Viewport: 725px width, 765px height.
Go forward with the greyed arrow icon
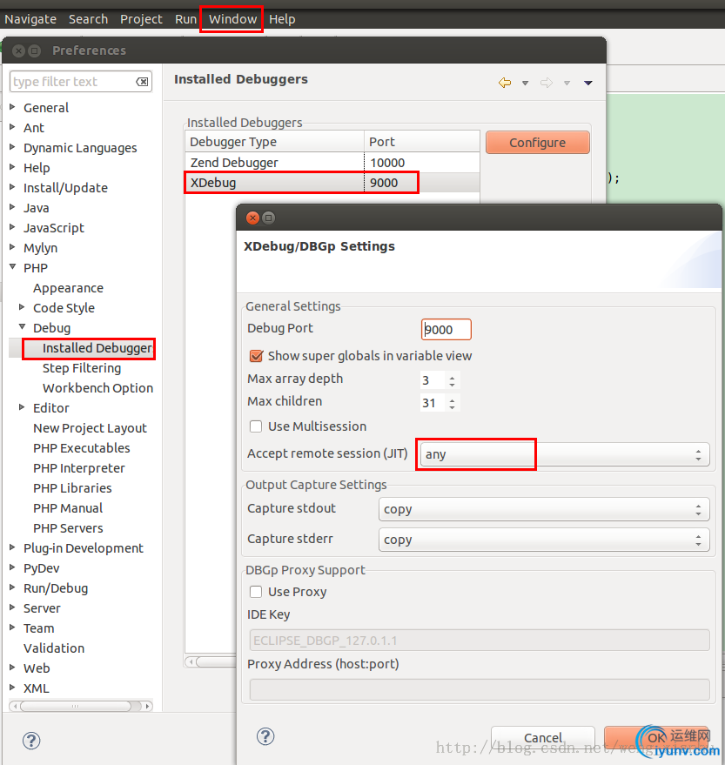click(x=546, y=83)
